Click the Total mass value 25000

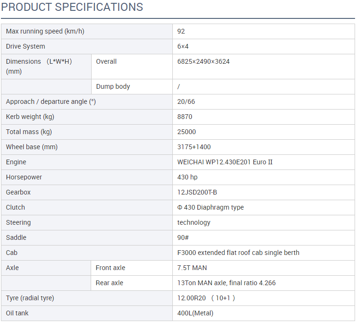186,132
